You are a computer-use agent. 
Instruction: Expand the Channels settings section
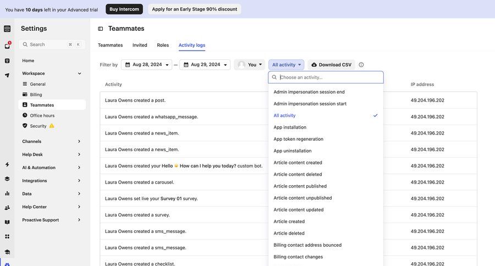[52, 141]
